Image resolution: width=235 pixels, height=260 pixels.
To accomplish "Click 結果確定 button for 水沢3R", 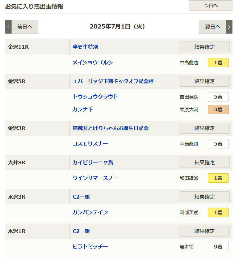I will point(204,197).
